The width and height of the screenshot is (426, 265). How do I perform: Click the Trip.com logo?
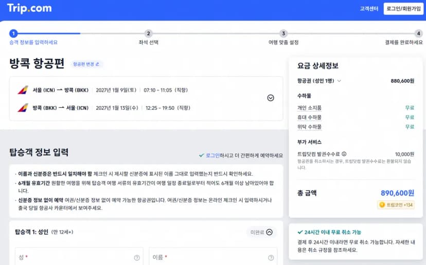pos(29,8)
